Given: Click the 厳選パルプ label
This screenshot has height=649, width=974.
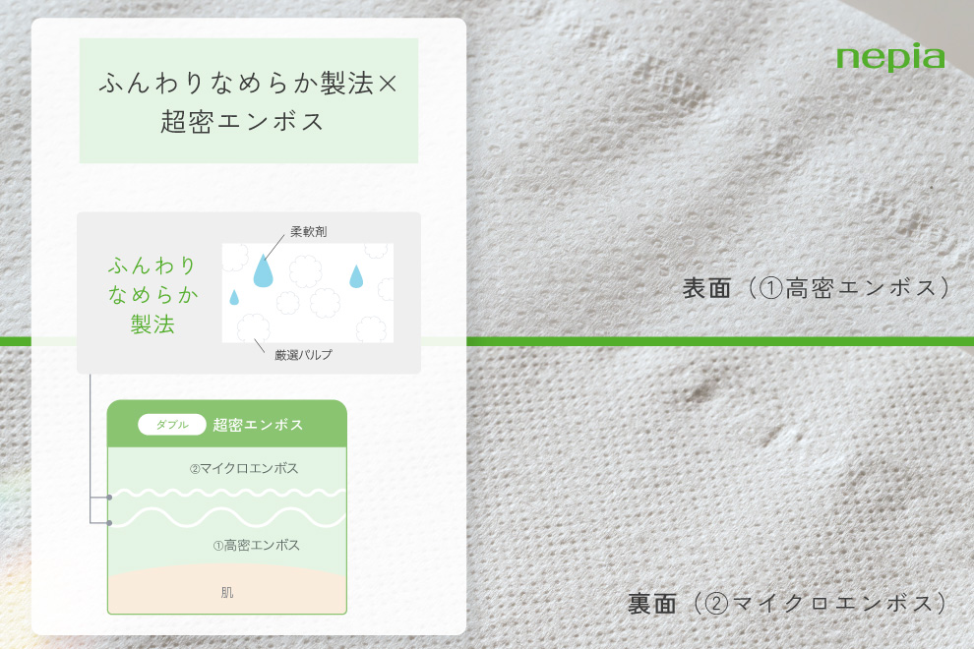Looking at the screenshot, I should [303, 355].
